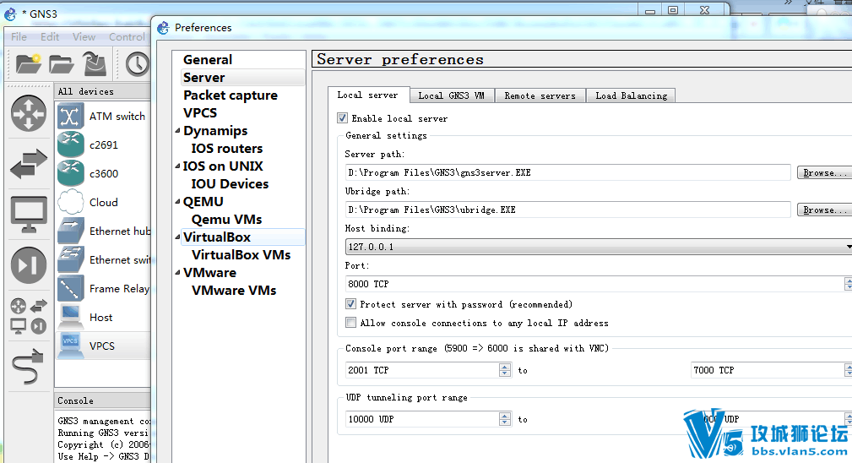
Task: Select the Host device icon
Action: tap(71, 318)
